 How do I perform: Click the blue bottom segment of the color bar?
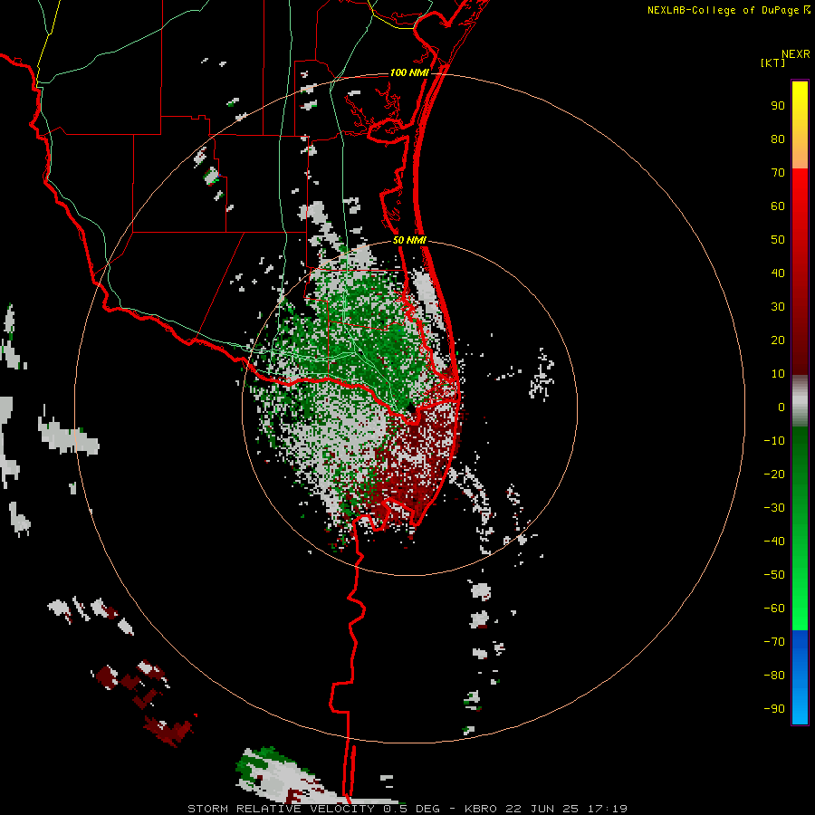pos(800,677)
